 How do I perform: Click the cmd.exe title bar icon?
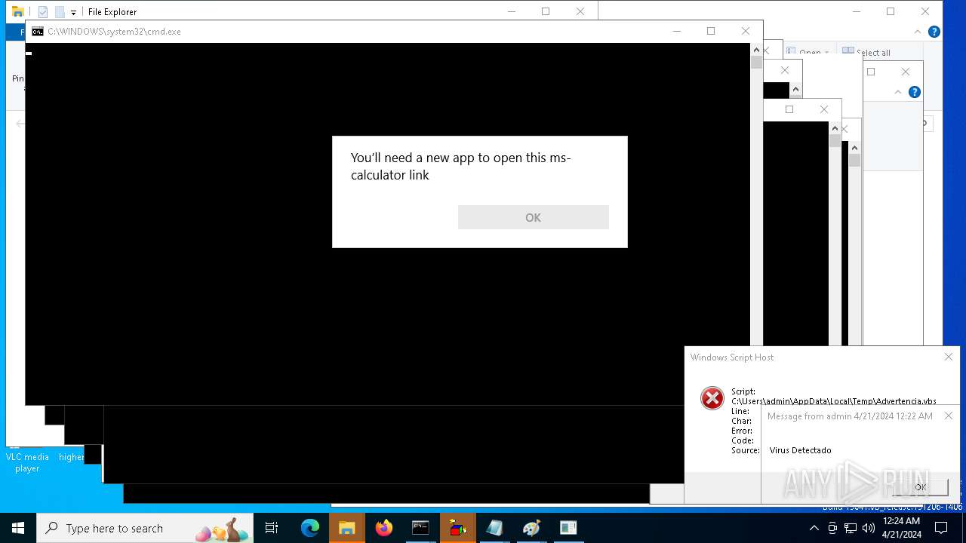pos(38,32)
